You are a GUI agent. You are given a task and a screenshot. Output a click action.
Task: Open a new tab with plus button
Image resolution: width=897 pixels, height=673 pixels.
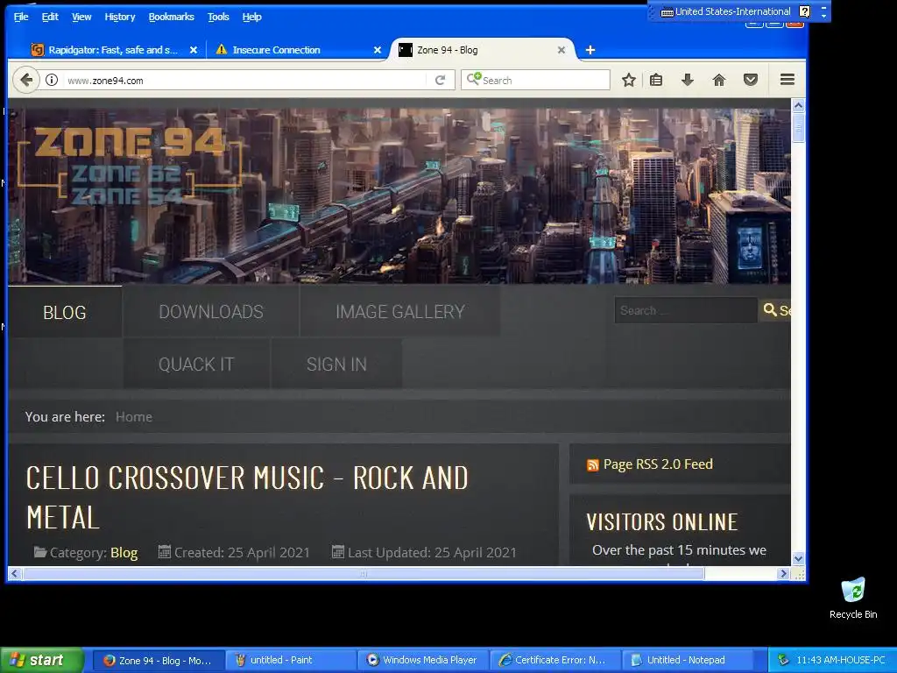pyautogui.click(x=590, y=50)
